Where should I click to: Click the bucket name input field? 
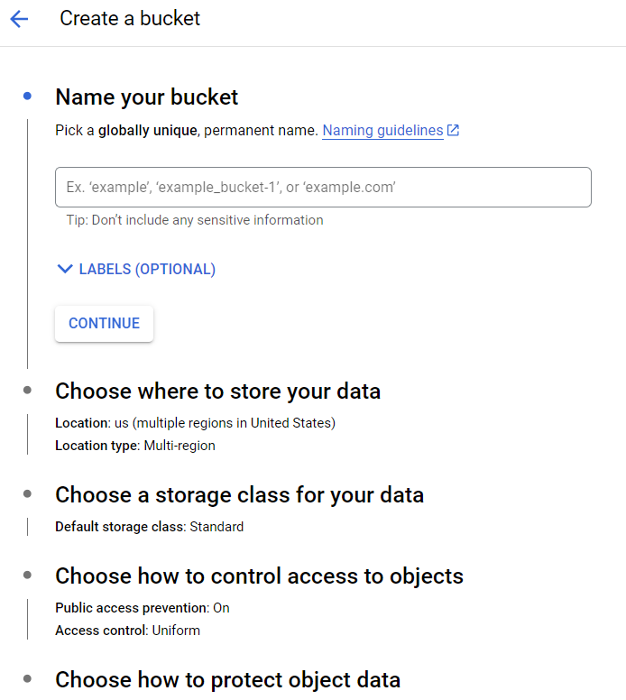[x=323, y=188]
